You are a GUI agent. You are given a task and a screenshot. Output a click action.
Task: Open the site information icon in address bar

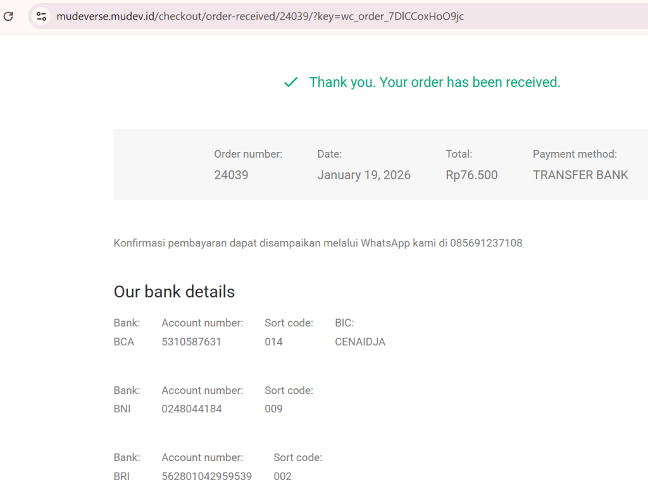coord(41,16)
